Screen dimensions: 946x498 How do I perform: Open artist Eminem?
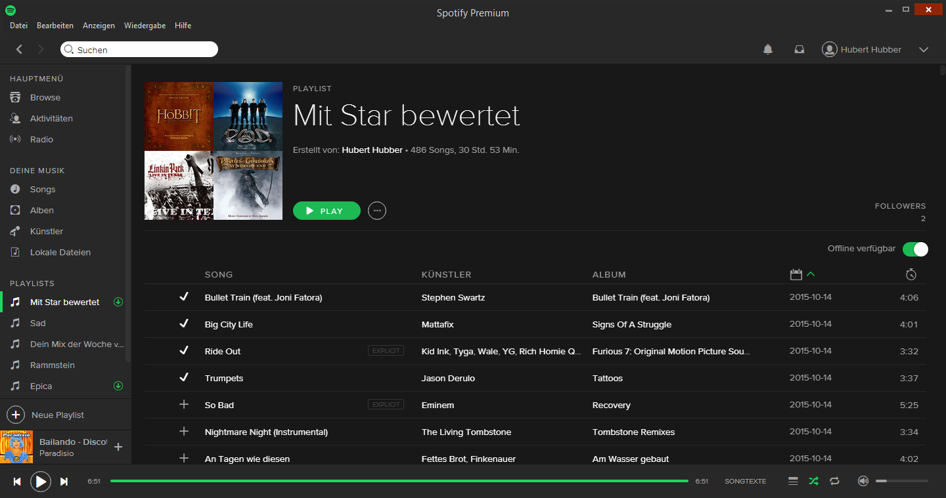pyautogui.click(x=438, y=405)
